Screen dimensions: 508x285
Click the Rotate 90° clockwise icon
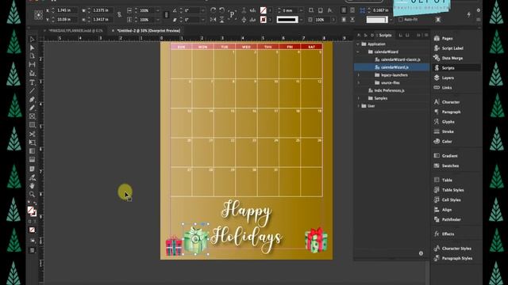point(213,10)
